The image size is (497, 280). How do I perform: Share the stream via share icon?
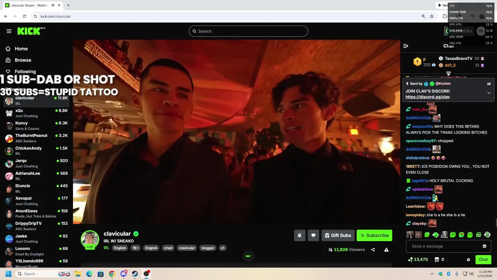tap(373, 250)
